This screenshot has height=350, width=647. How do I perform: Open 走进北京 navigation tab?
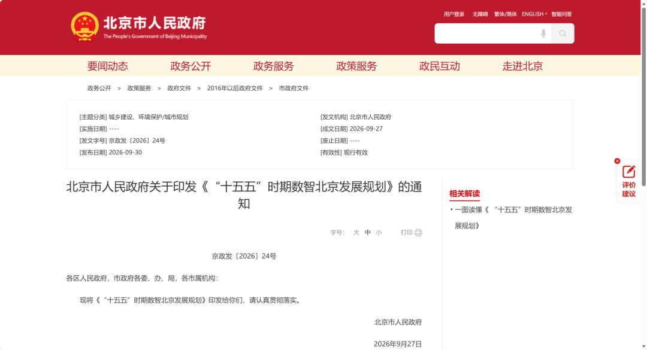522,66
